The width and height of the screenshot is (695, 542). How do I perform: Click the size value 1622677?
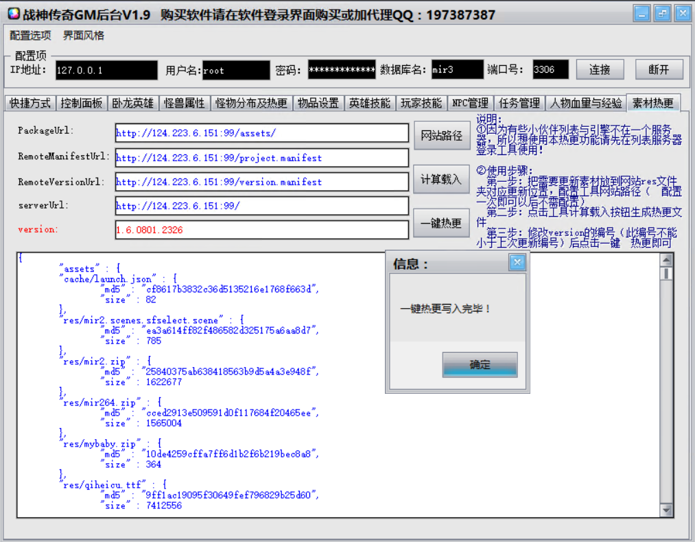pyautogui.click(x=164, y=382)
